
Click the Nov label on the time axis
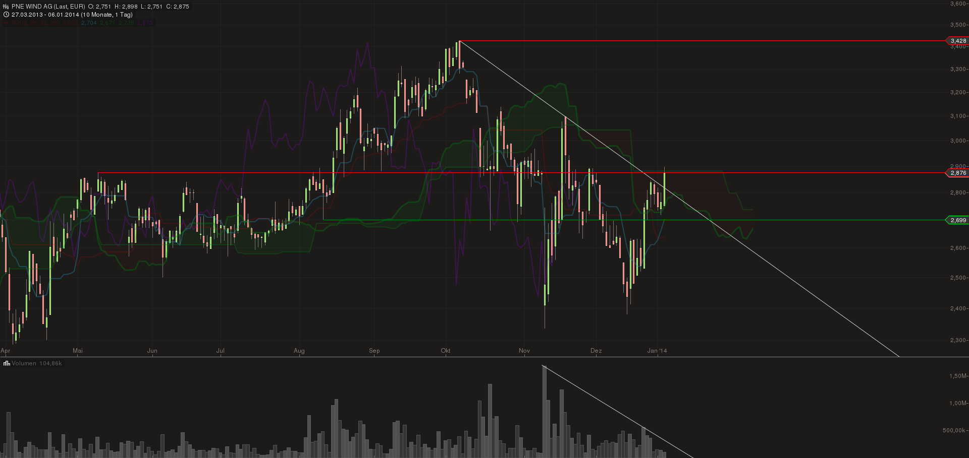pos(524,351)
